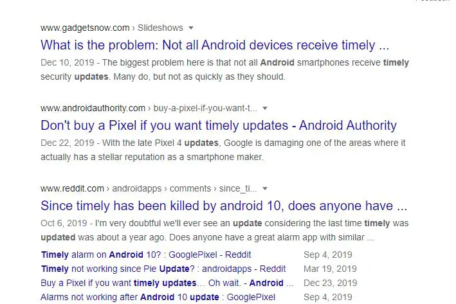Open 'Buy a Pixel if you want timely updates... Oh wait' sublink
The height and width of the screenshot is (304, 456).
[x=167, y=283]
